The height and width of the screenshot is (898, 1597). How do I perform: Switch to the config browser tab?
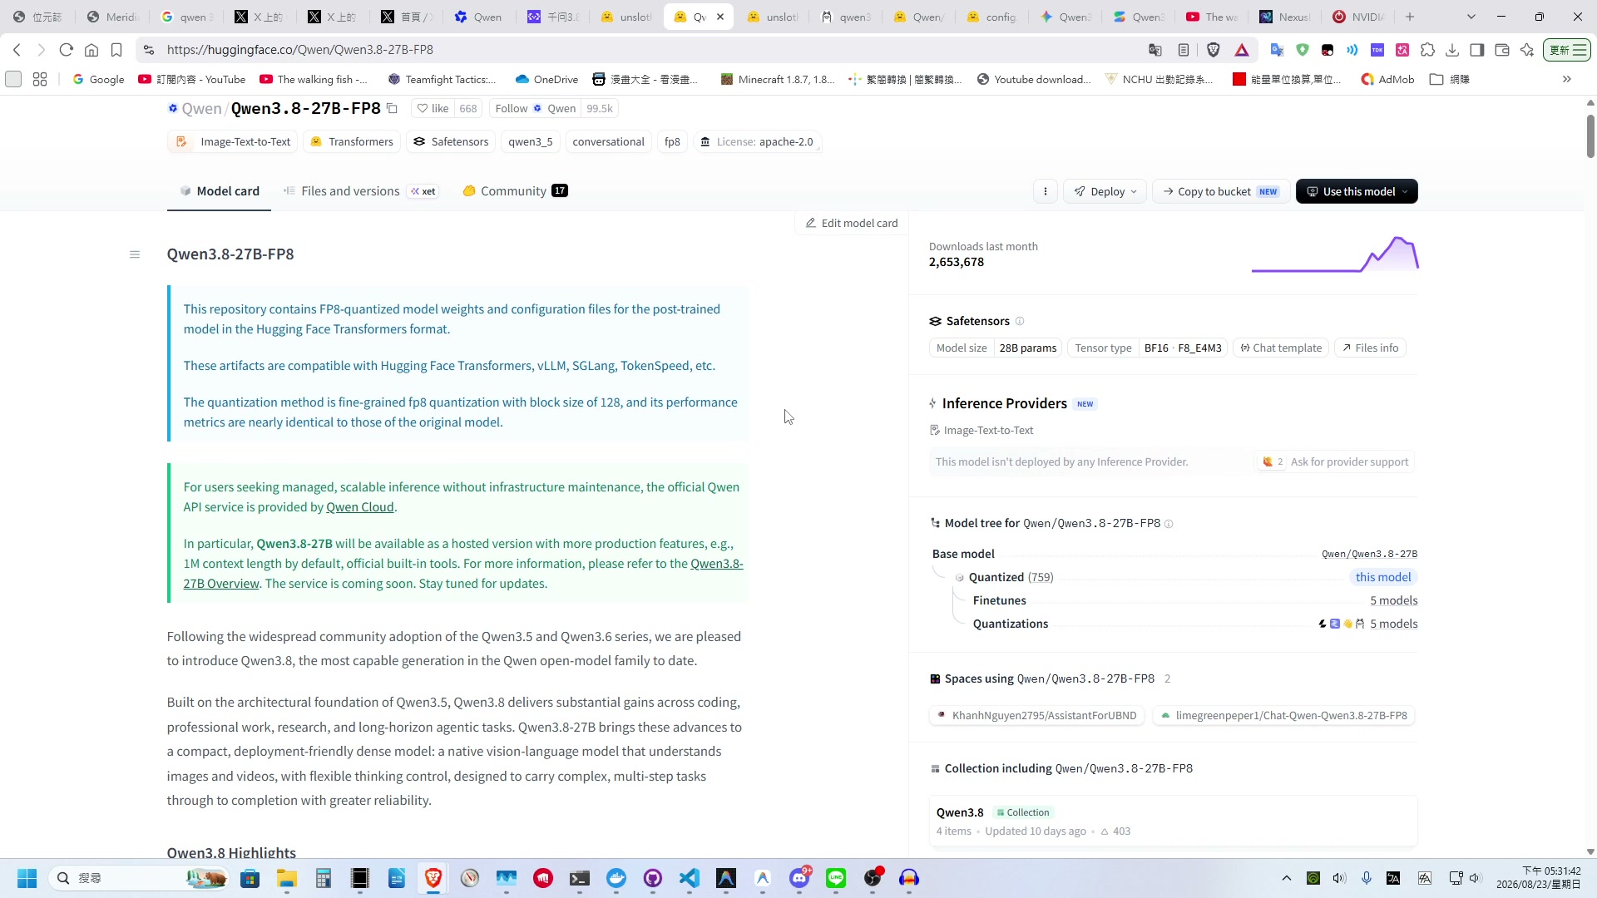pos(993,17)
